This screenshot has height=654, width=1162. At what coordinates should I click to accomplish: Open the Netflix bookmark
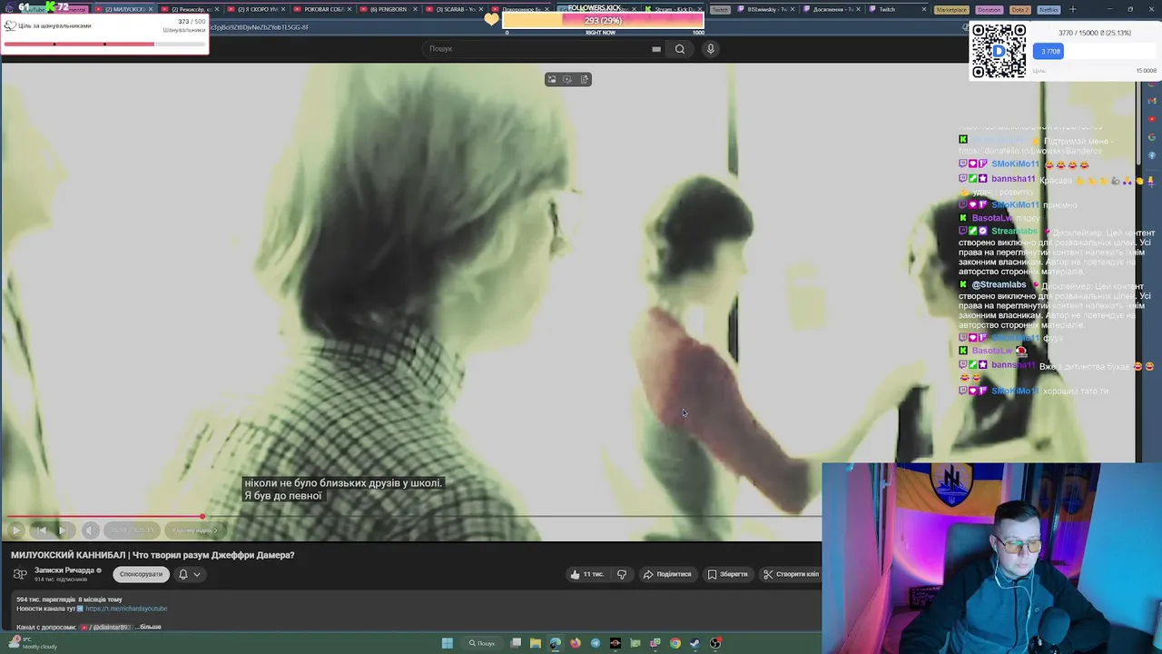[1049, 9]
